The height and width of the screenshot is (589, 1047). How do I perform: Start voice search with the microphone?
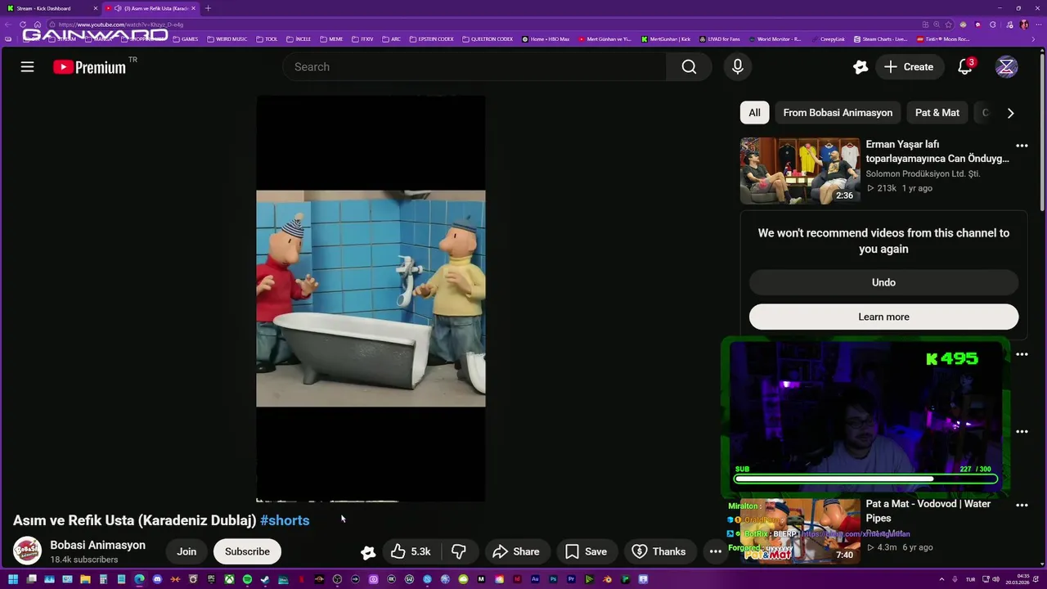point(738,67)
